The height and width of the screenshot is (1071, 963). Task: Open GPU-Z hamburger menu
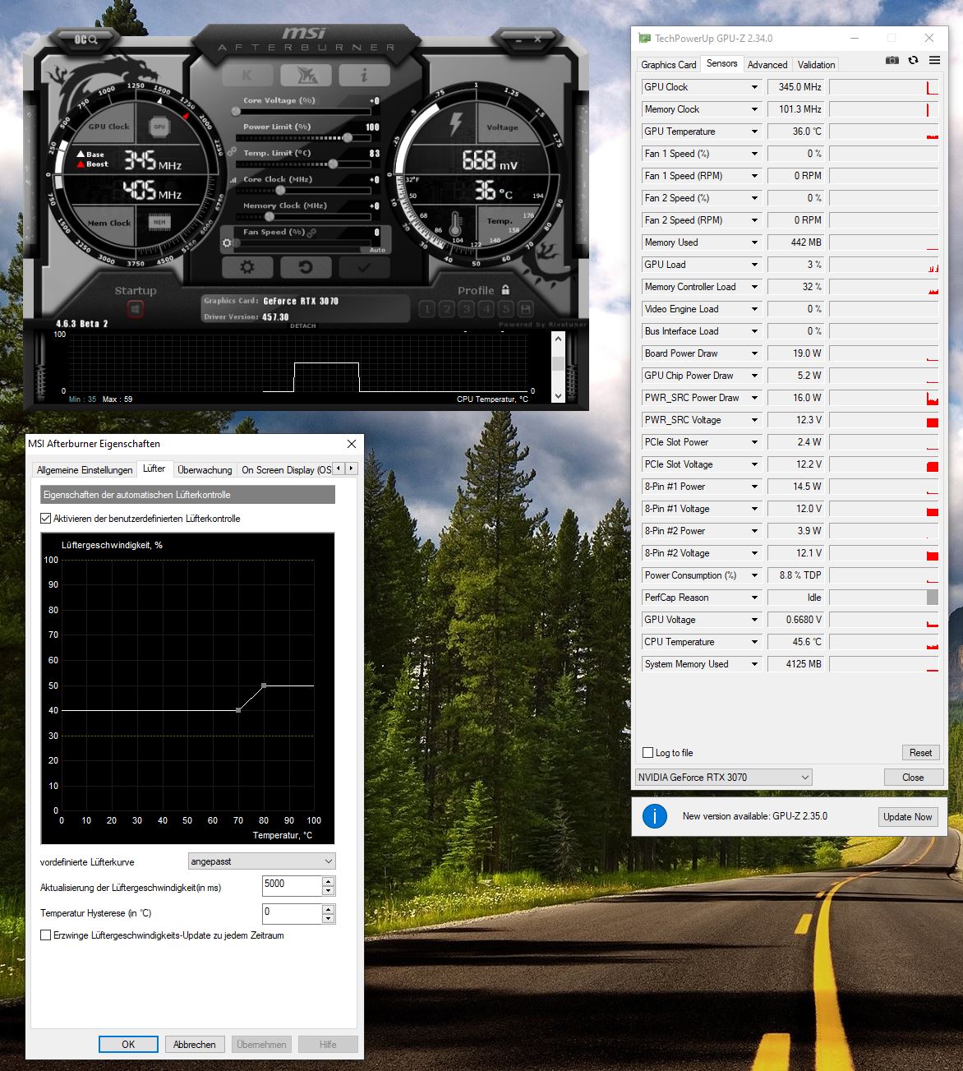tap(935, 60)
